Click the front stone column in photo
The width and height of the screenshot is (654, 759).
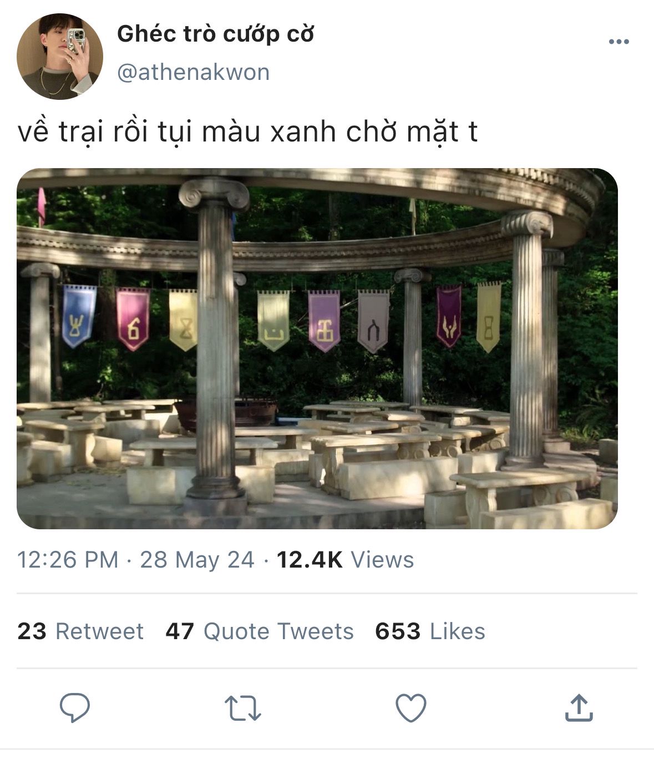215,344
